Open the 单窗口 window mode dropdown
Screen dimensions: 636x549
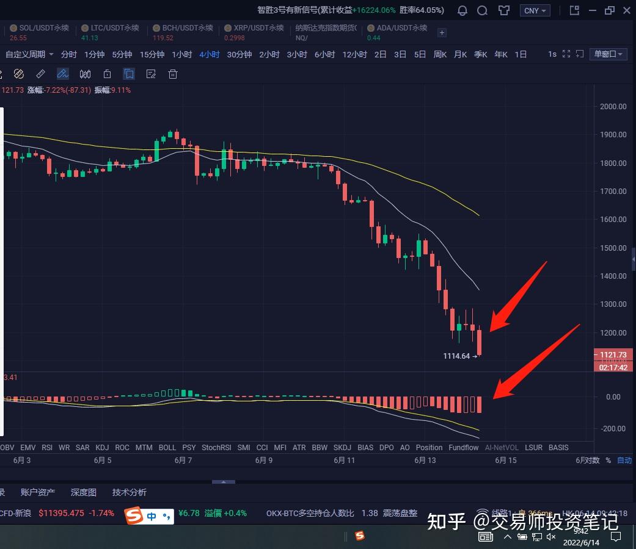click(x=608, y=54)
